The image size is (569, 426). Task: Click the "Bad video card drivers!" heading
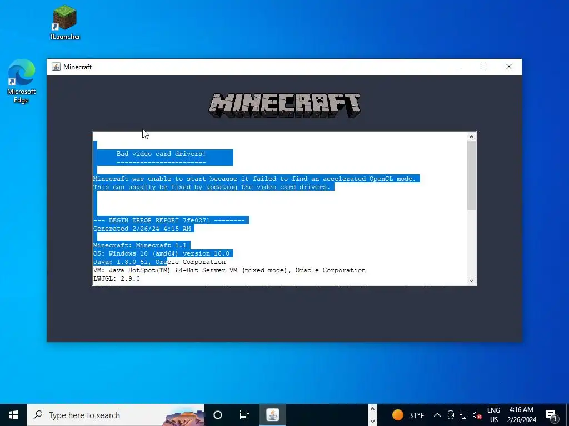[161, 154]
